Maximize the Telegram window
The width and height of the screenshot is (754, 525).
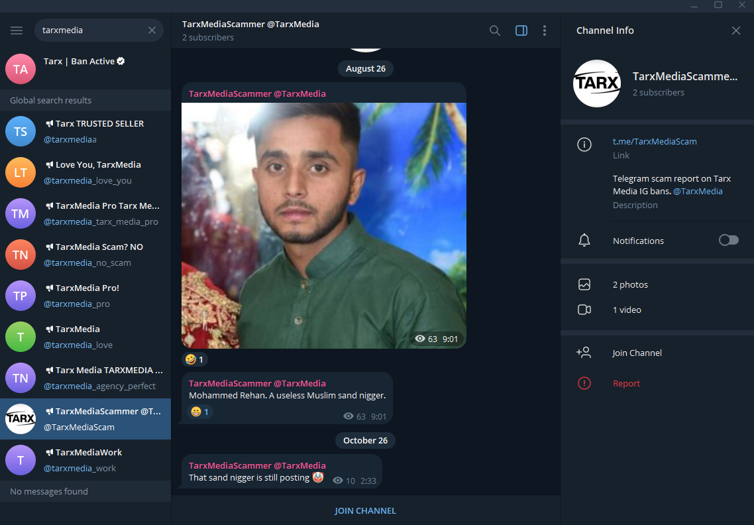[x=718, y=5]
